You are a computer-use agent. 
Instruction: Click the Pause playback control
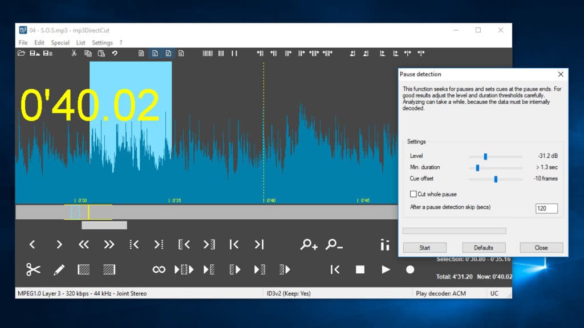pyautogui.click(x=234, y=53)
